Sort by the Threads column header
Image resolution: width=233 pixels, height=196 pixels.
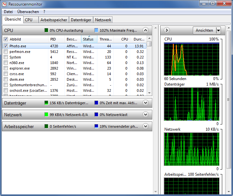pyautogui.click(x=106, y=39)
